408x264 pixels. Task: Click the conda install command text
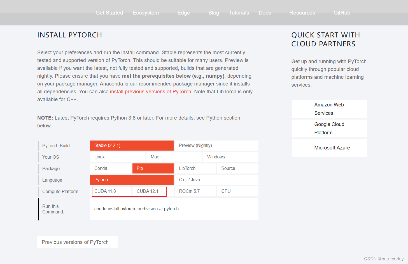136,209
